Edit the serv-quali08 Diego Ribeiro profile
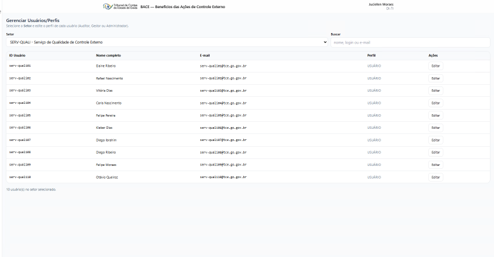494x257 pixels. pyautogui.click(x=435, y=153)
